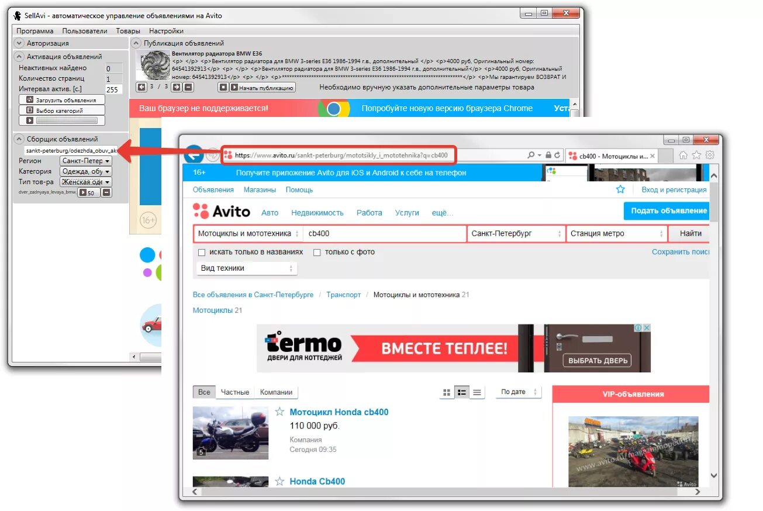
Task: Click Начать публикацию button
Action: 263,88
